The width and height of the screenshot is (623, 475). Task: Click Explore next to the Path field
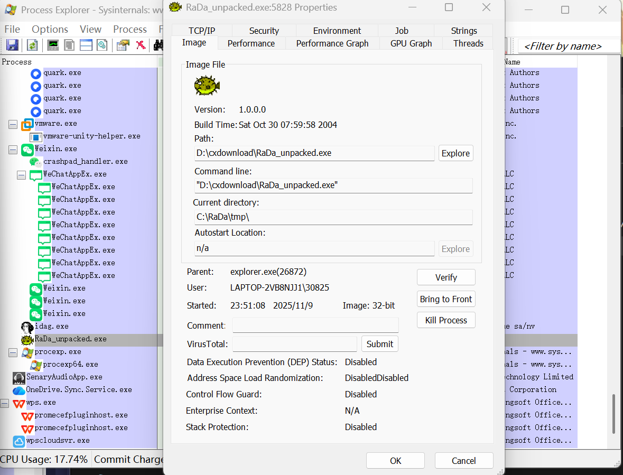[455, 153]
